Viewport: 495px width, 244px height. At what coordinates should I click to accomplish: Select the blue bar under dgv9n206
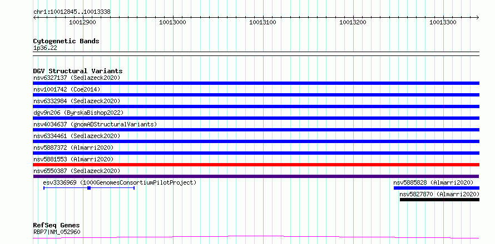(256, 118)
